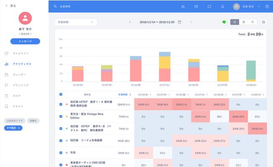Open the 学習時間 dropdown selector
The height and width of the screenshot is (167, 273).
[x=76, y=22]
